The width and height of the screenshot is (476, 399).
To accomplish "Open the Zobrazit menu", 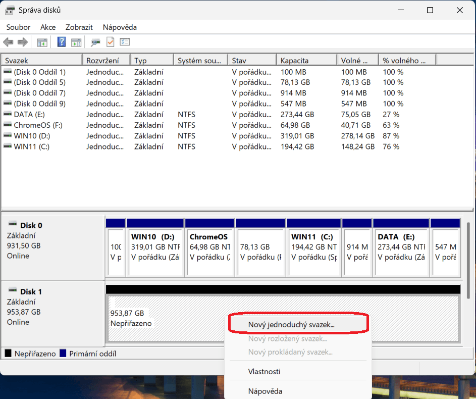I will pos(79,27).
